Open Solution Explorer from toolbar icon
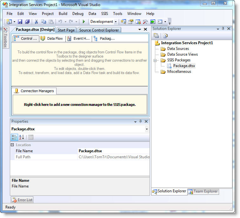Viewport: 240px width, 218px height. 123,22
